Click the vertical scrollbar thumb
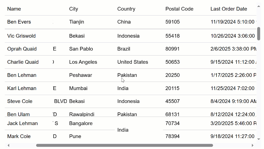The width and height of the screenshot is (264, 149). click(x=259, y=34)
